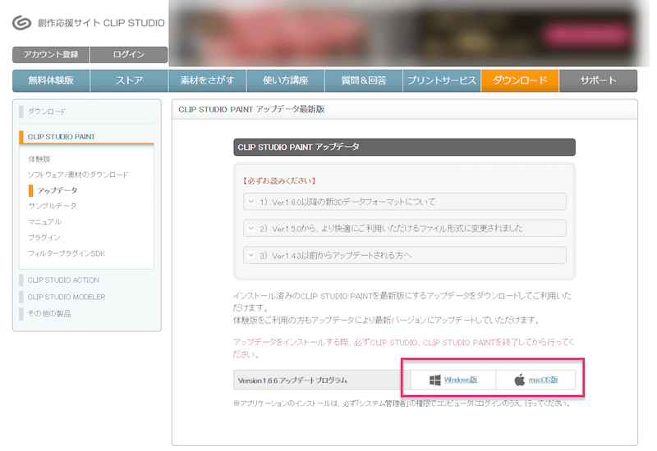
Task: Click the 【必ずお読みください】 red notice text
Action: (278, 180)
